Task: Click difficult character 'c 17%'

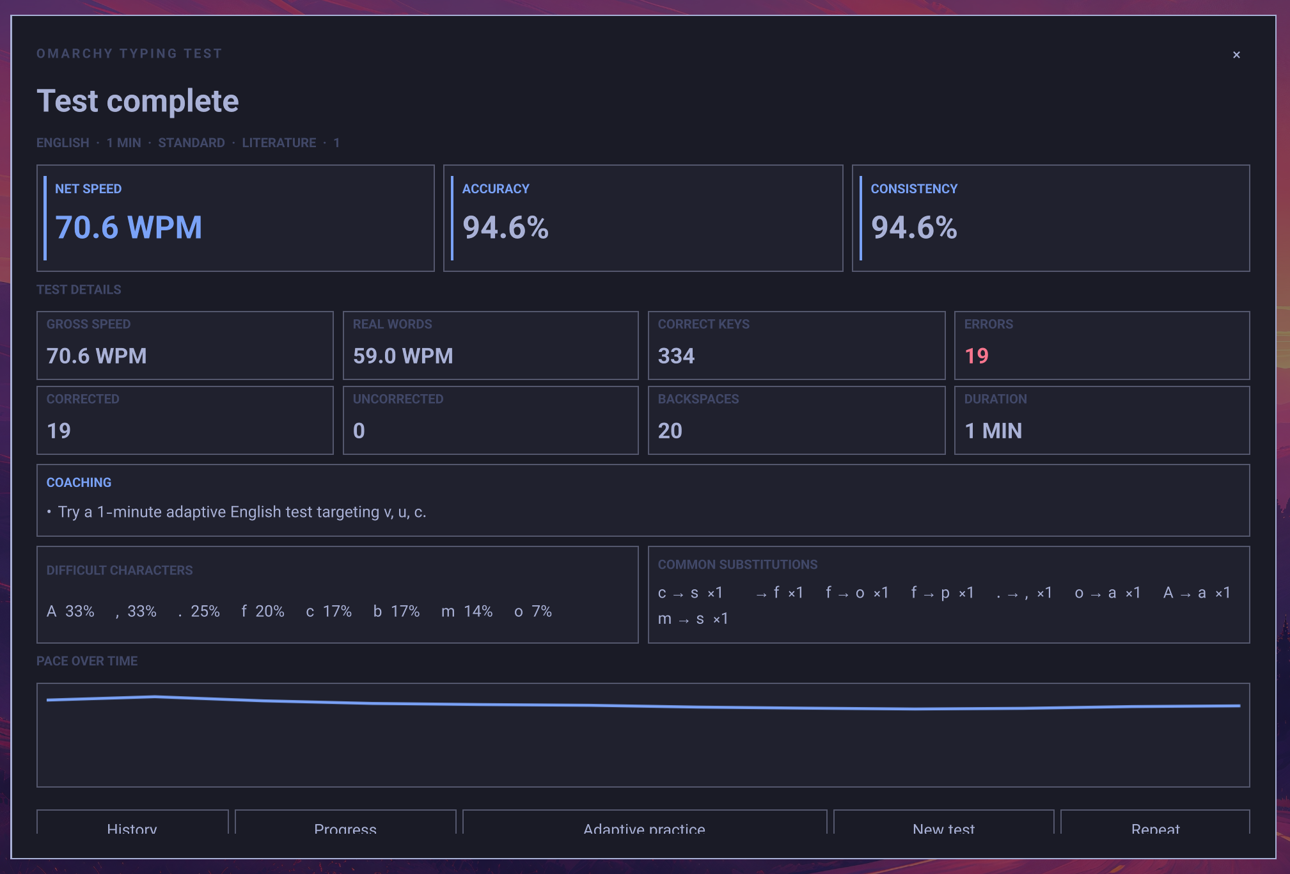Action: coord(329,612)
